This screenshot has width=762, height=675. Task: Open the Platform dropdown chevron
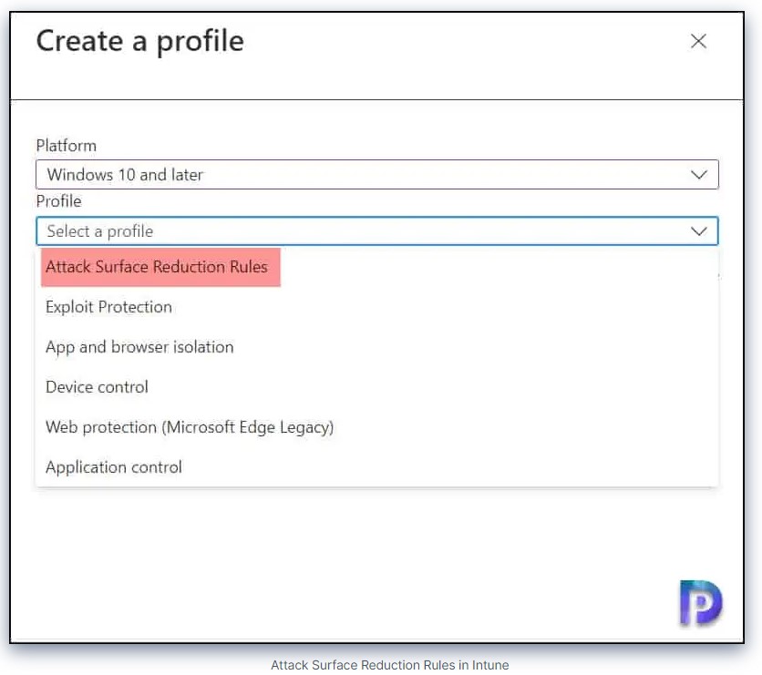coord(699,174)
